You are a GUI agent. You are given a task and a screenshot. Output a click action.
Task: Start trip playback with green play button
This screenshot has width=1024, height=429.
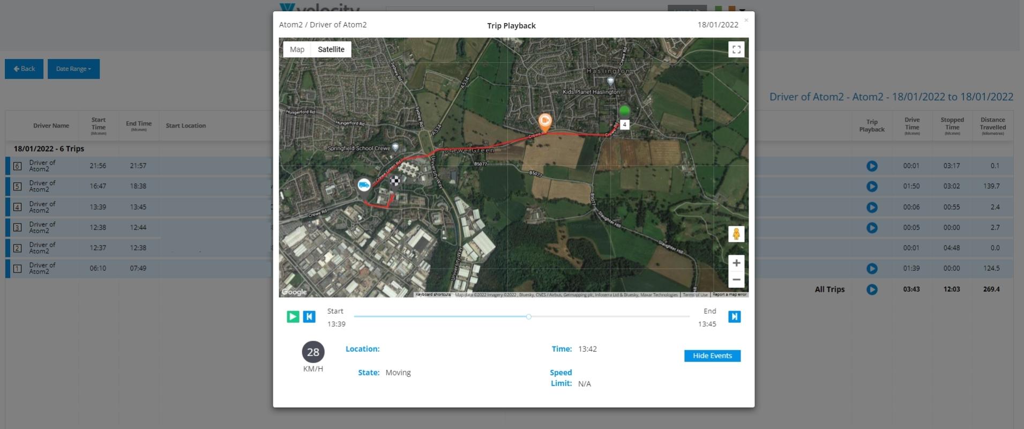coord(293,317)
